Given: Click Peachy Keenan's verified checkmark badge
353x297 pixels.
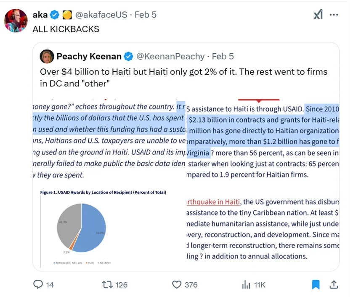Looking at the screenshot, I should pyautogui.click(x=129, y=57).
